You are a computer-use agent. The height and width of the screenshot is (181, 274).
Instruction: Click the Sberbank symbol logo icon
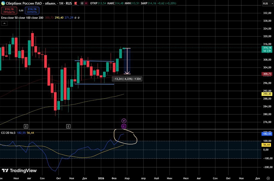click(3, 3)
